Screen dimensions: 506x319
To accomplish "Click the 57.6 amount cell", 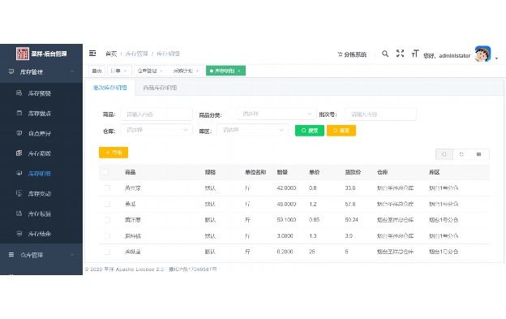I will click(x=350, y=204).
